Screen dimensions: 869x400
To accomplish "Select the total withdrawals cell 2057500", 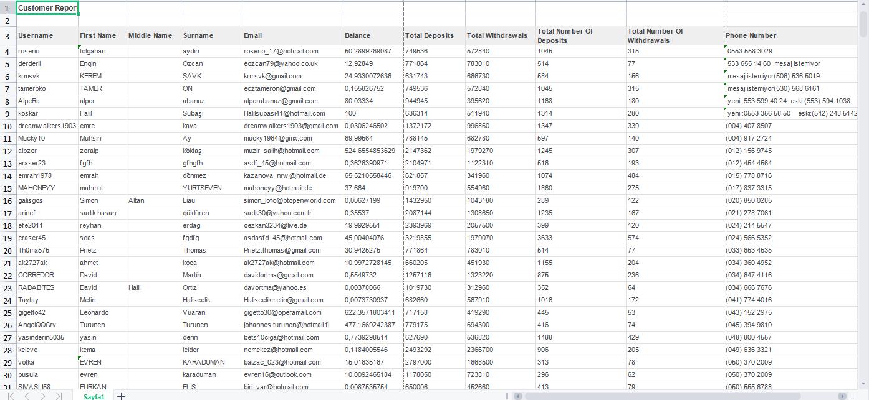I will 501,225.
